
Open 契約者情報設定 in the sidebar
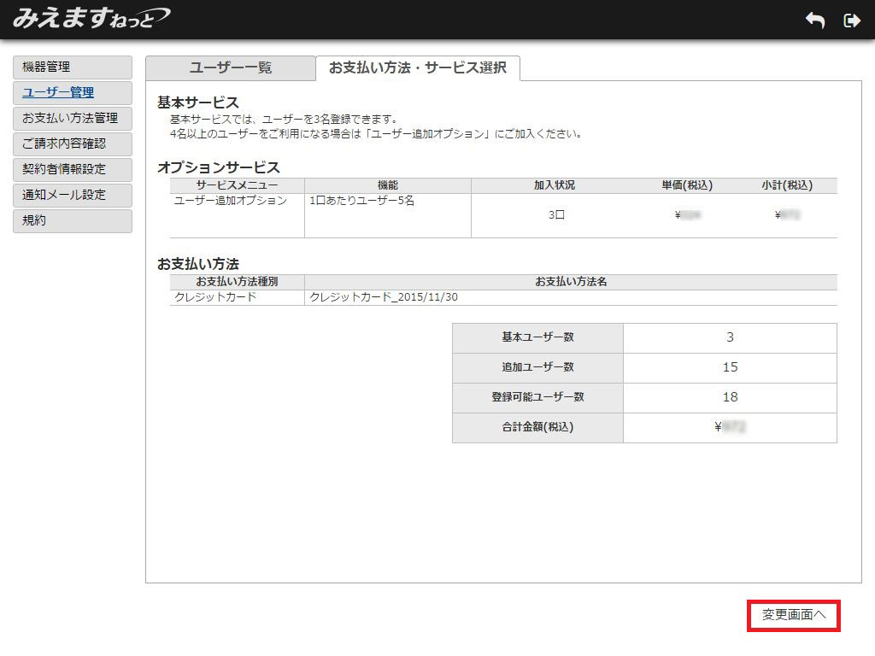[x=73, y=170]
